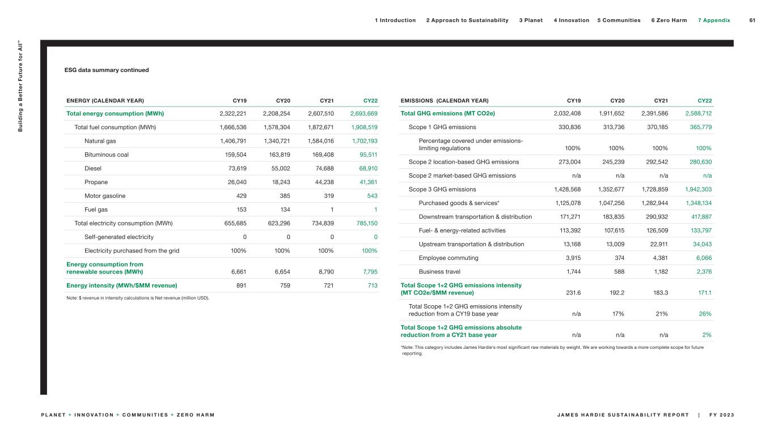Screen dimensions: 774x435
Task: Click the Emissions table CY22 column header
Action: (704, 101)
